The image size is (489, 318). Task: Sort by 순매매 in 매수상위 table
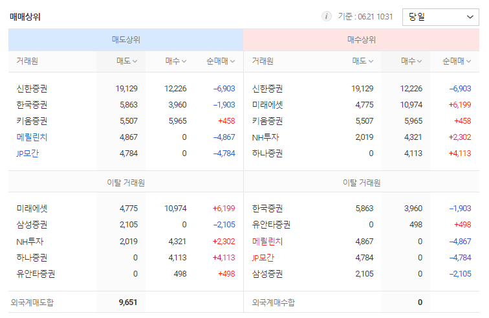(x=457, y=62)
